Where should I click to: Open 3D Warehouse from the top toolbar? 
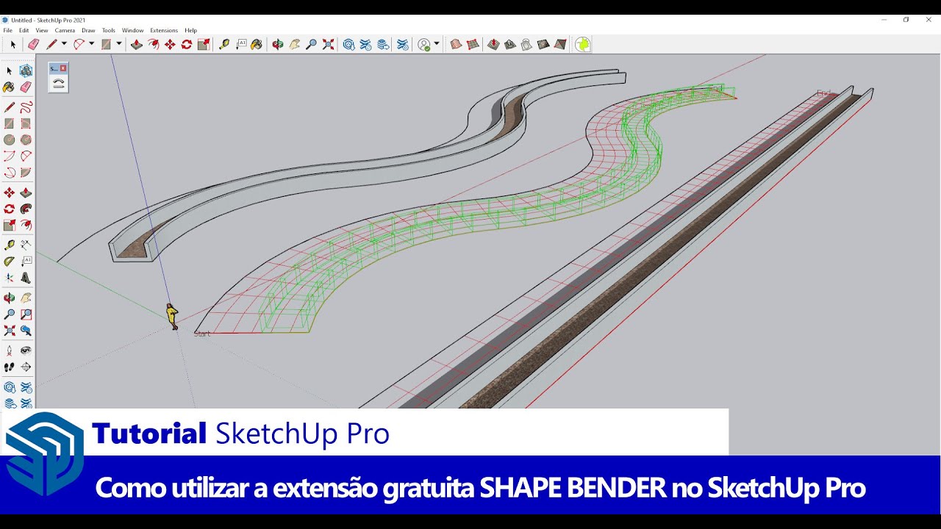pyautogui.click(x=348, y=45)
